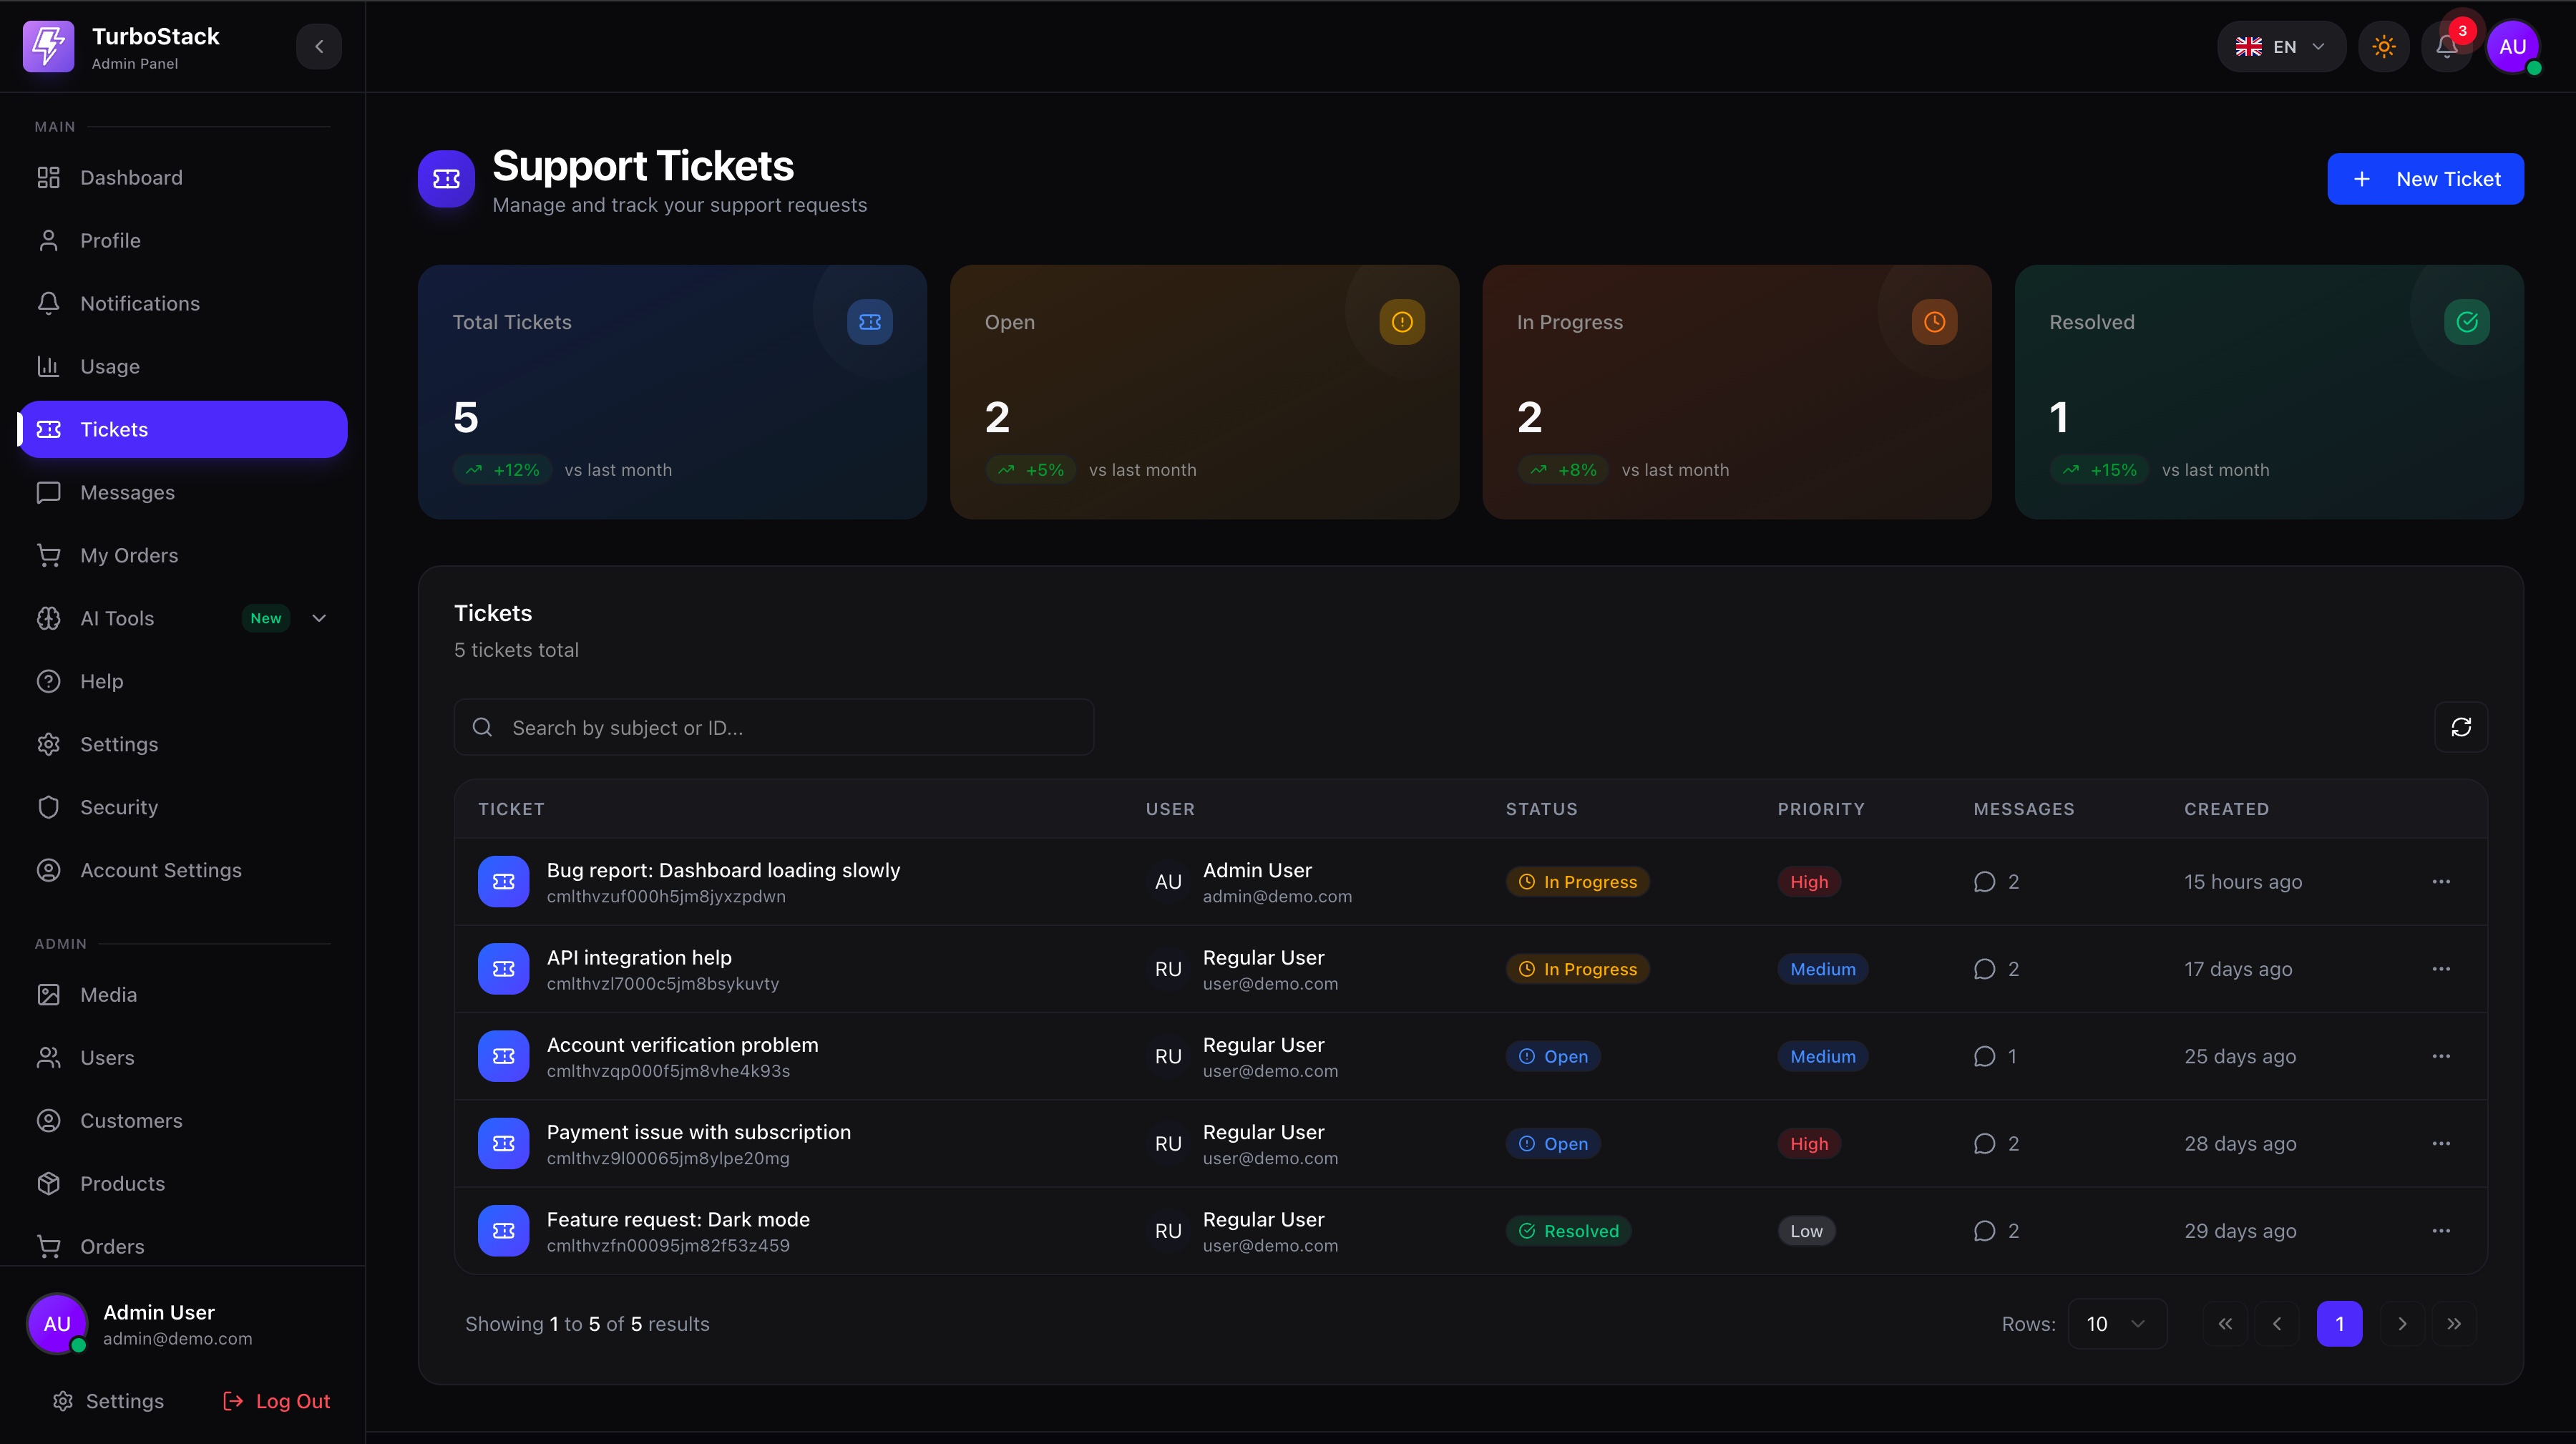2576x1444 pixels.
Task: Open actions menu for API integration help
Action: pyautogui.click(x=2440, y=969)
